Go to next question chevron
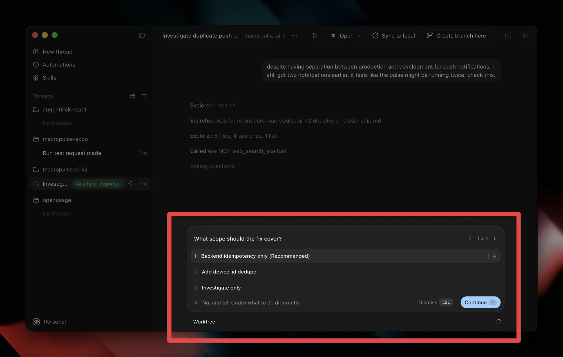This screenshot has height=357, width=563. tap(495, 239)
